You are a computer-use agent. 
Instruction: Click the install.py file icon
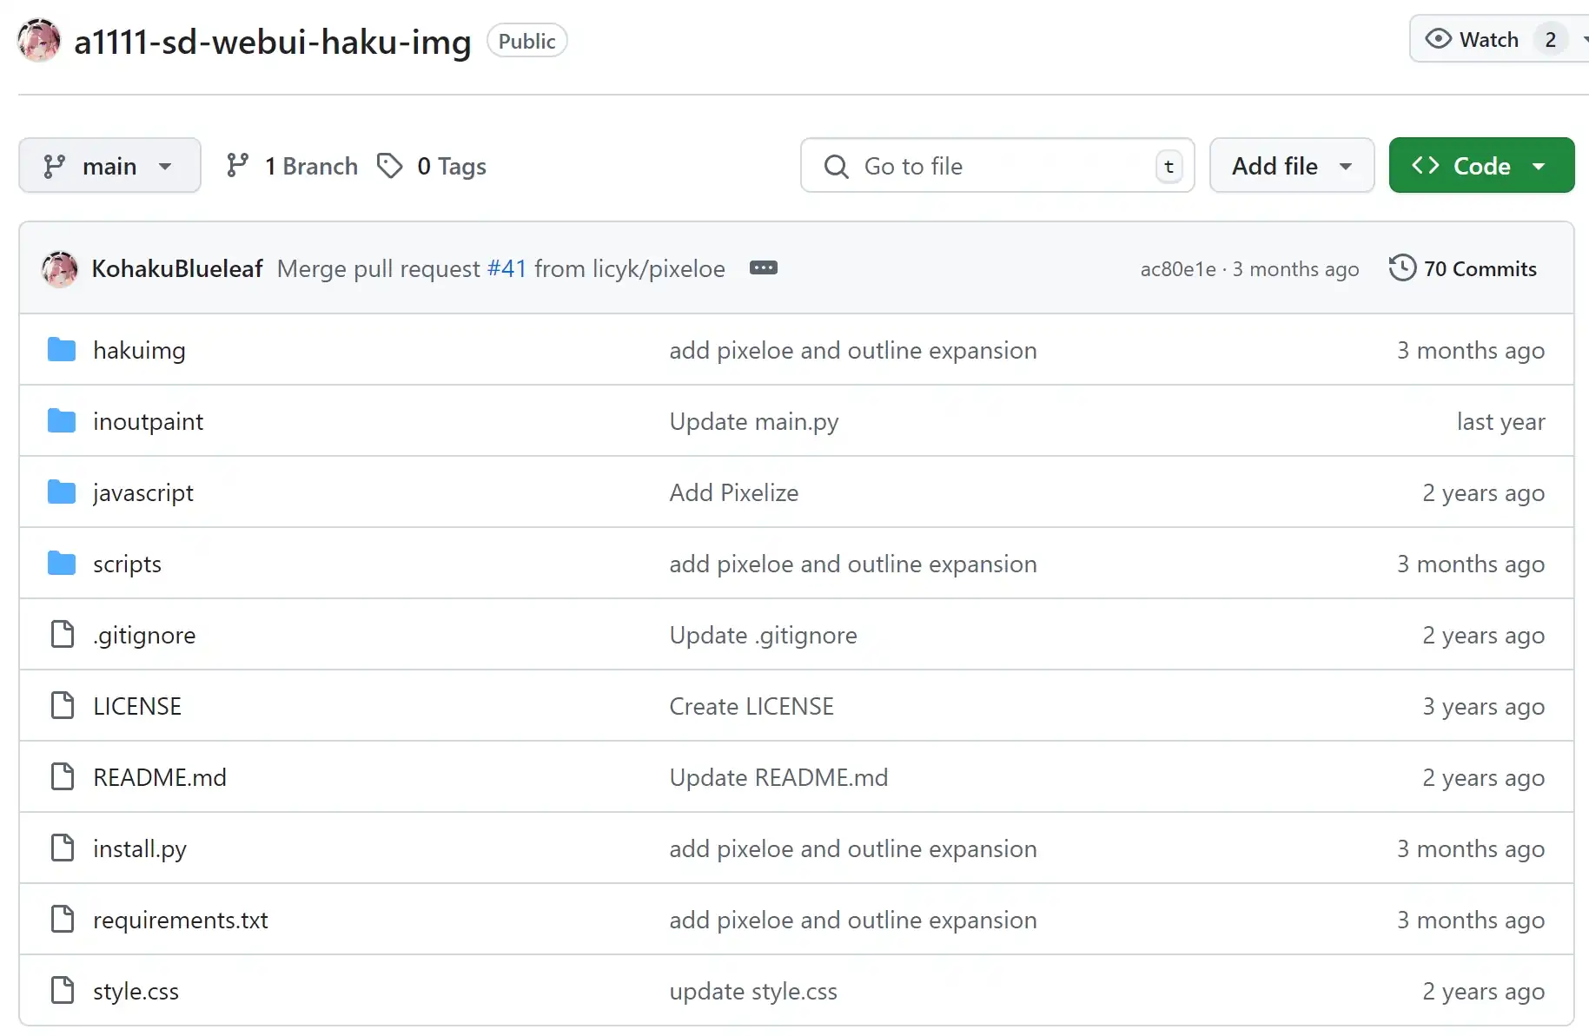tap(63, 848)
